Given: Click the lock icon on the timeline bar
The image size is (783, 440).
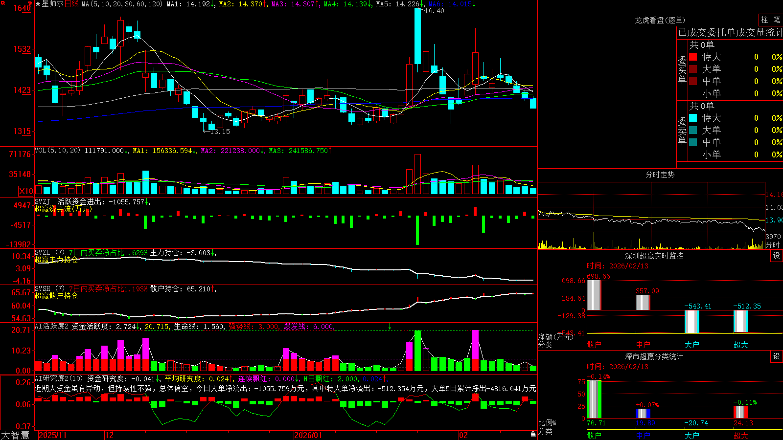Looking at the screenshot, I should [x=533, y=434].
